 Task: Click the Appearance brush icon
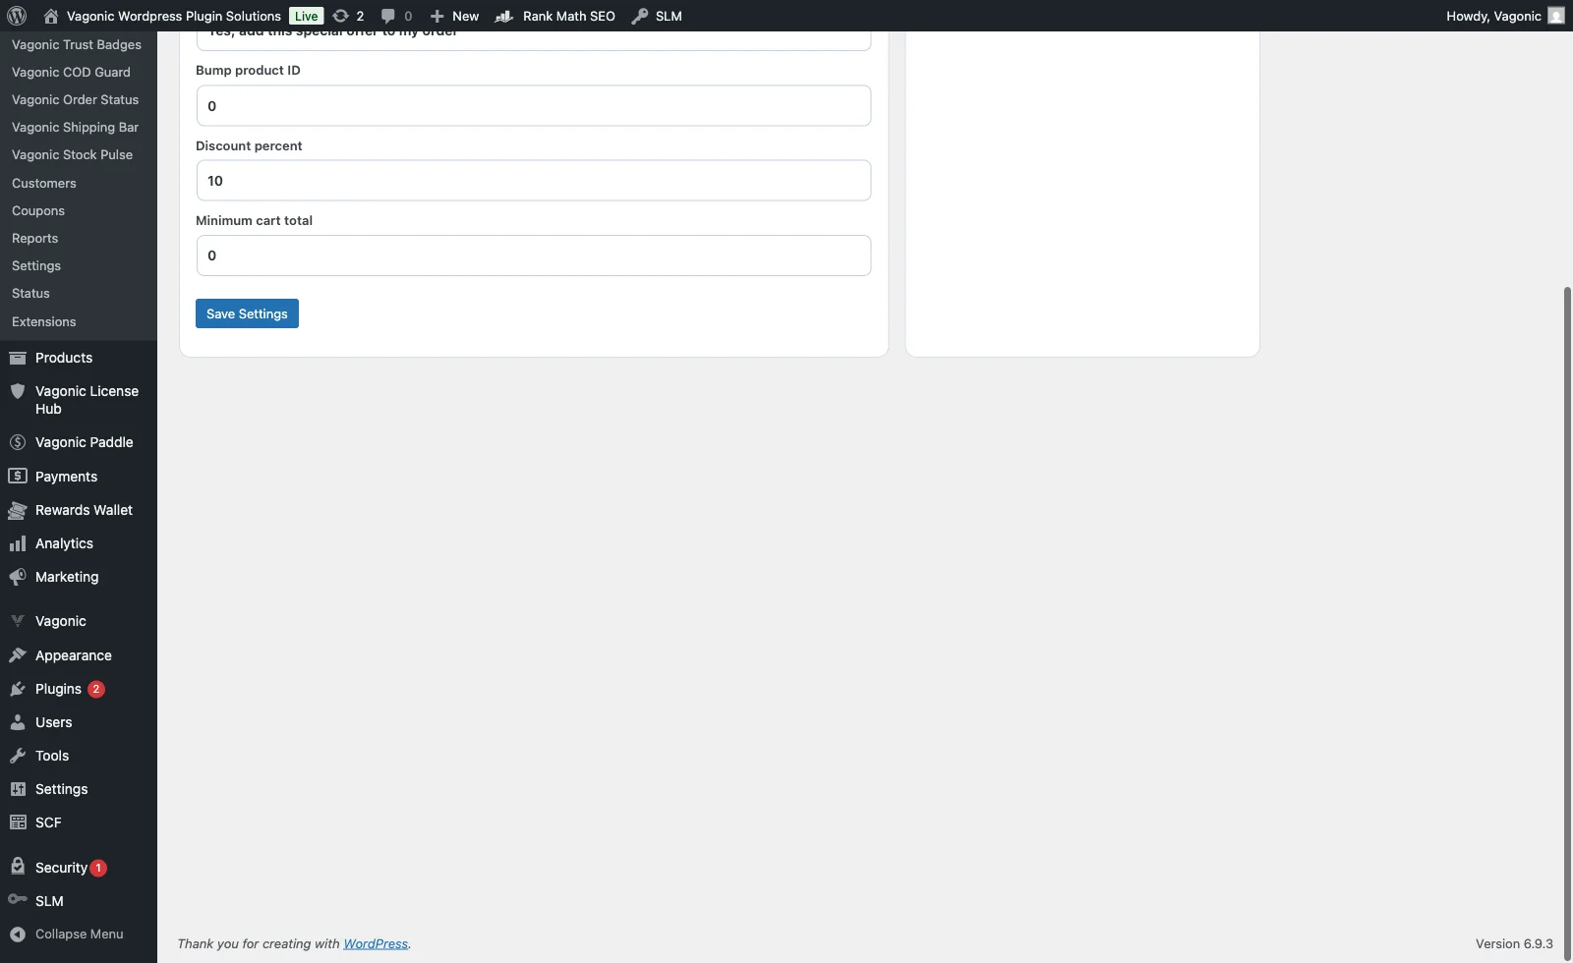tap(18, 655)
